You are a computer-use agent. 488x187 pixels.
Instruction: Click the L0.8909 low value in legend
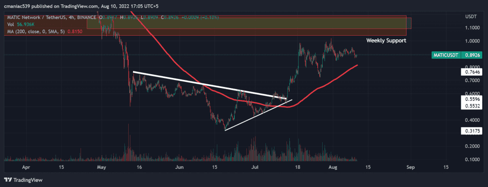[x=150, y=18]
